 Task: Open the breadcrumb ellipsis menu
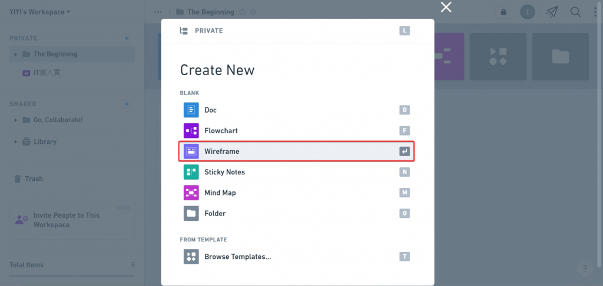pyautogui.click(x=158, y=12)
